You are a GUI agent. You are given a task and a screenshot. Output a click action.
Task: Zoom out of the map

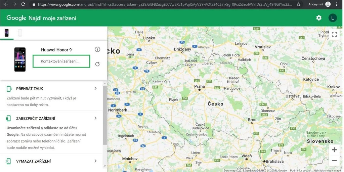[x=334, y=161]
